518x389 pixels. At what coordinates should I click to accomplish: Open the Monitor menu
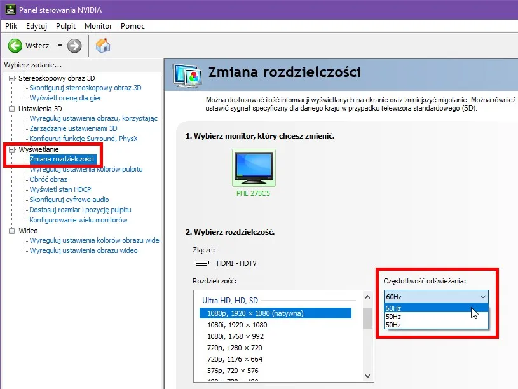[98, 26]
